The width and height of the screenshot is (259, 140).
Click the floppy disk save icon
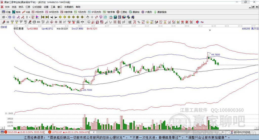124,17
